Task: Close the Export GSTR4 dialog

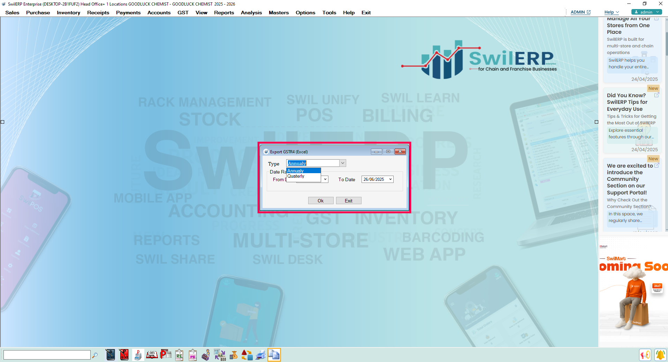Action: tap(400, 152)
